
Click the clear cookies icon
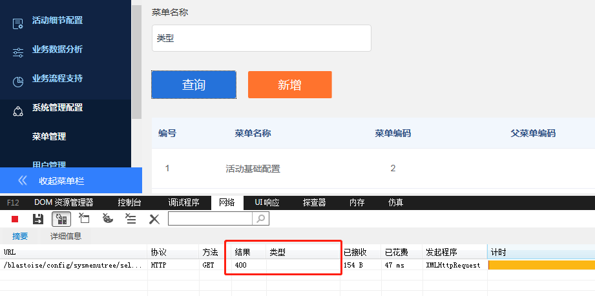point(107,219)
